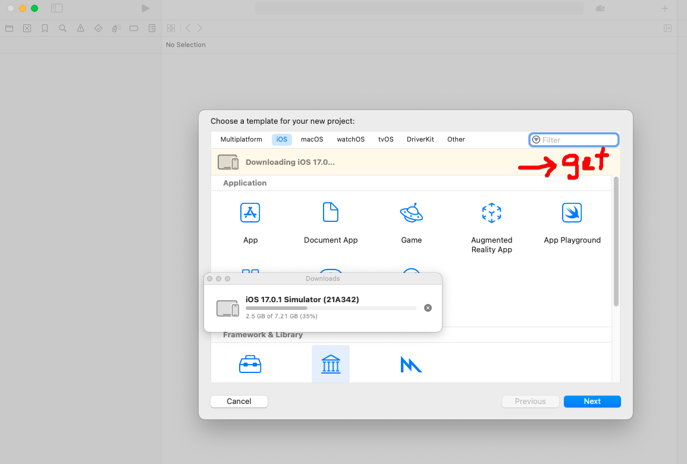The image size is (687, 464).
Task: Toggle the inspector panel icon
Action: [x=668, y=29]
